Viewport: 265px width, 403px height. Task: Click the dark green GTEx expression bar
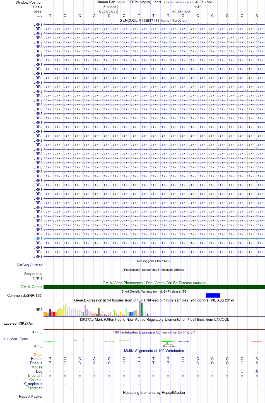(142, 309)
